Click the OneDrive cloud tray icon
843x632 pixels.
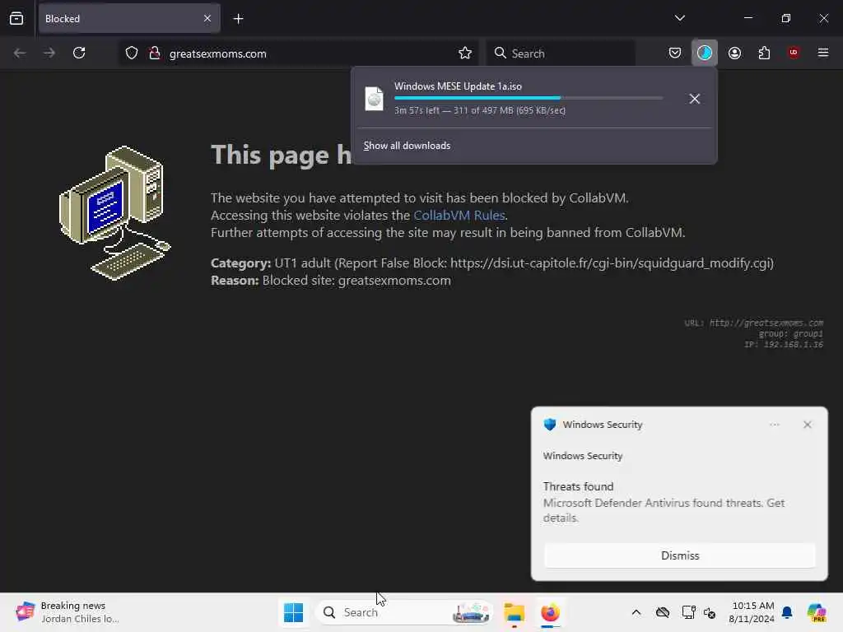663,612
